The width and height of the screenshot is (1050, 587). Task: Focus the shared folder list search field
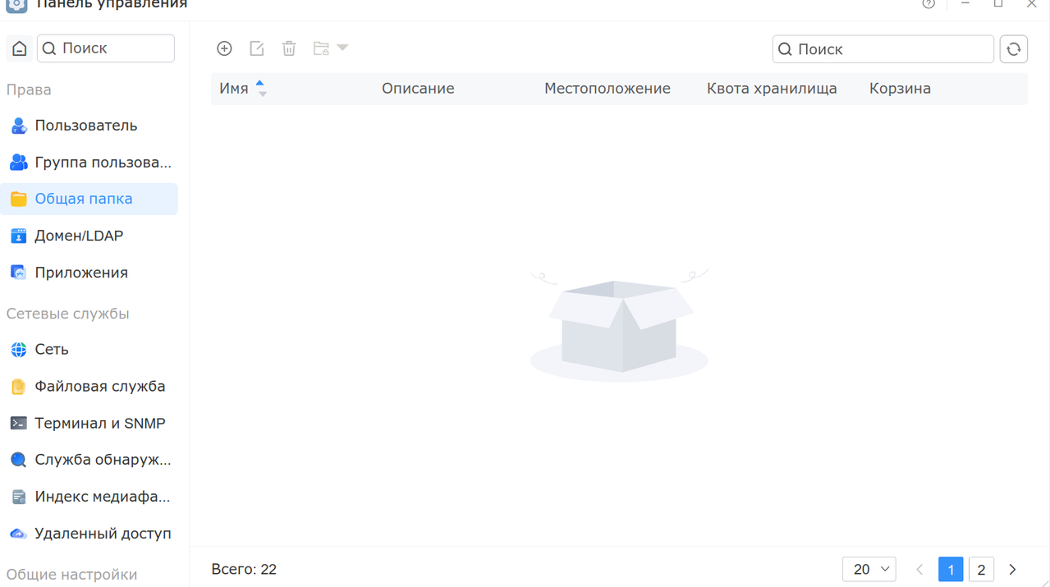tap(883, 49)
